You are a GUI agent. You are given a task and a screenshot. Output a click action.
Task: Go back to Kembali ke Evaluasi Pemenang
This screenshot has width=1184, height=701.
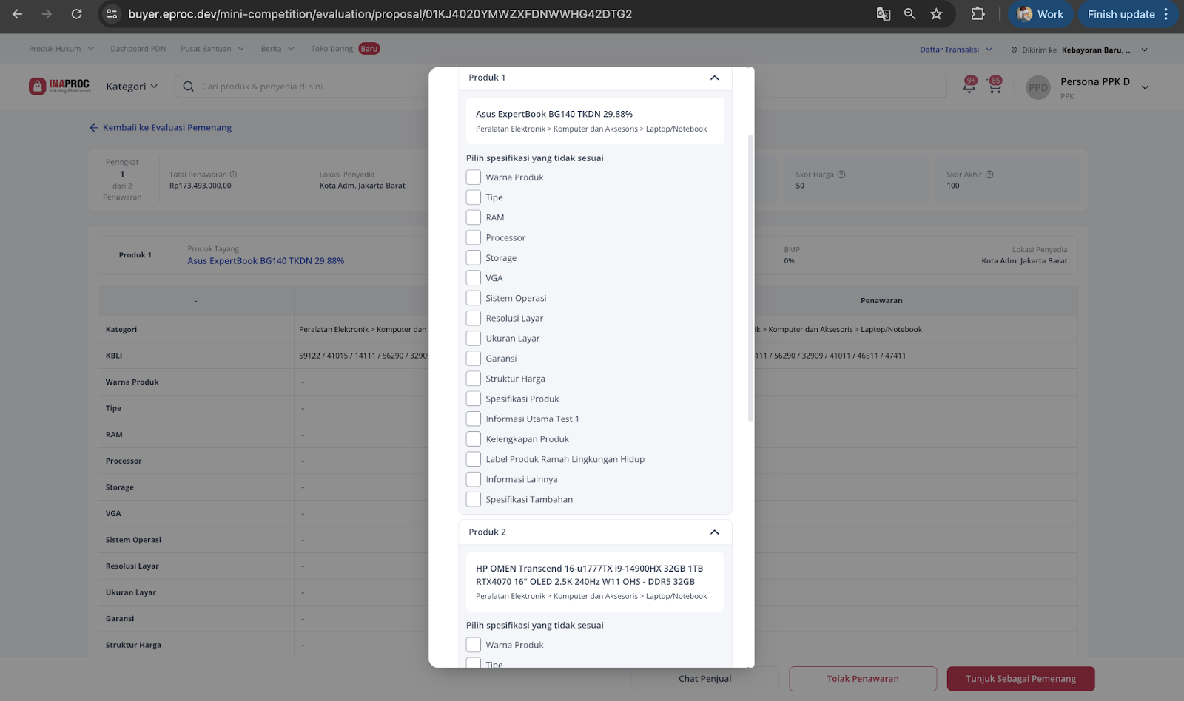(161, 128)
